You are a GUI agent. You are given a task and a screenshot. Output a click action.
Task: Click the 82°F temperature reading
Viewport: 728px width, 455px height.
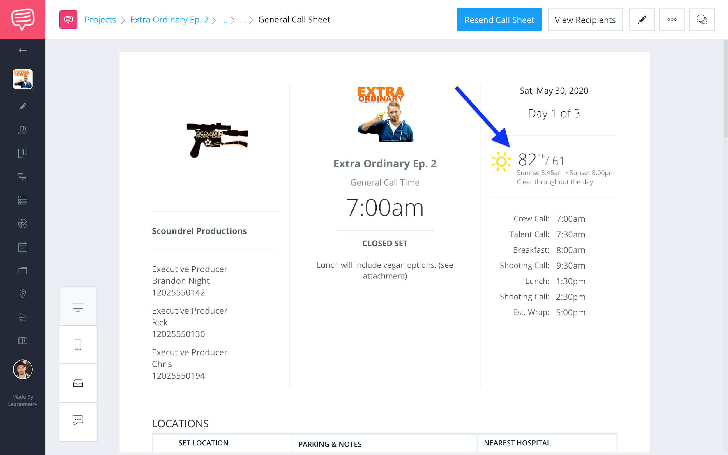(x=531, y=160)
